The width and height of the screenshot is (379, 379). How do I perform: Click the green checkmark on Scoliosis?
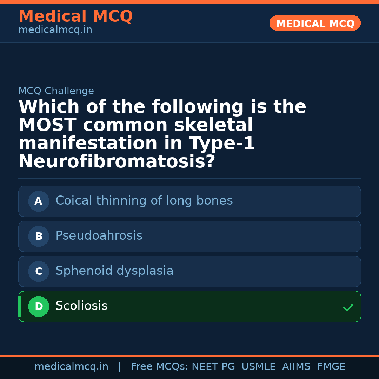click(348, 307)
